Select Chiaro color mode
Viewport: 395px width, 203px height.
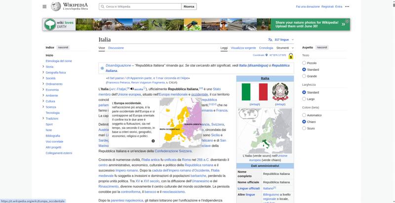[x=304, y=122]
